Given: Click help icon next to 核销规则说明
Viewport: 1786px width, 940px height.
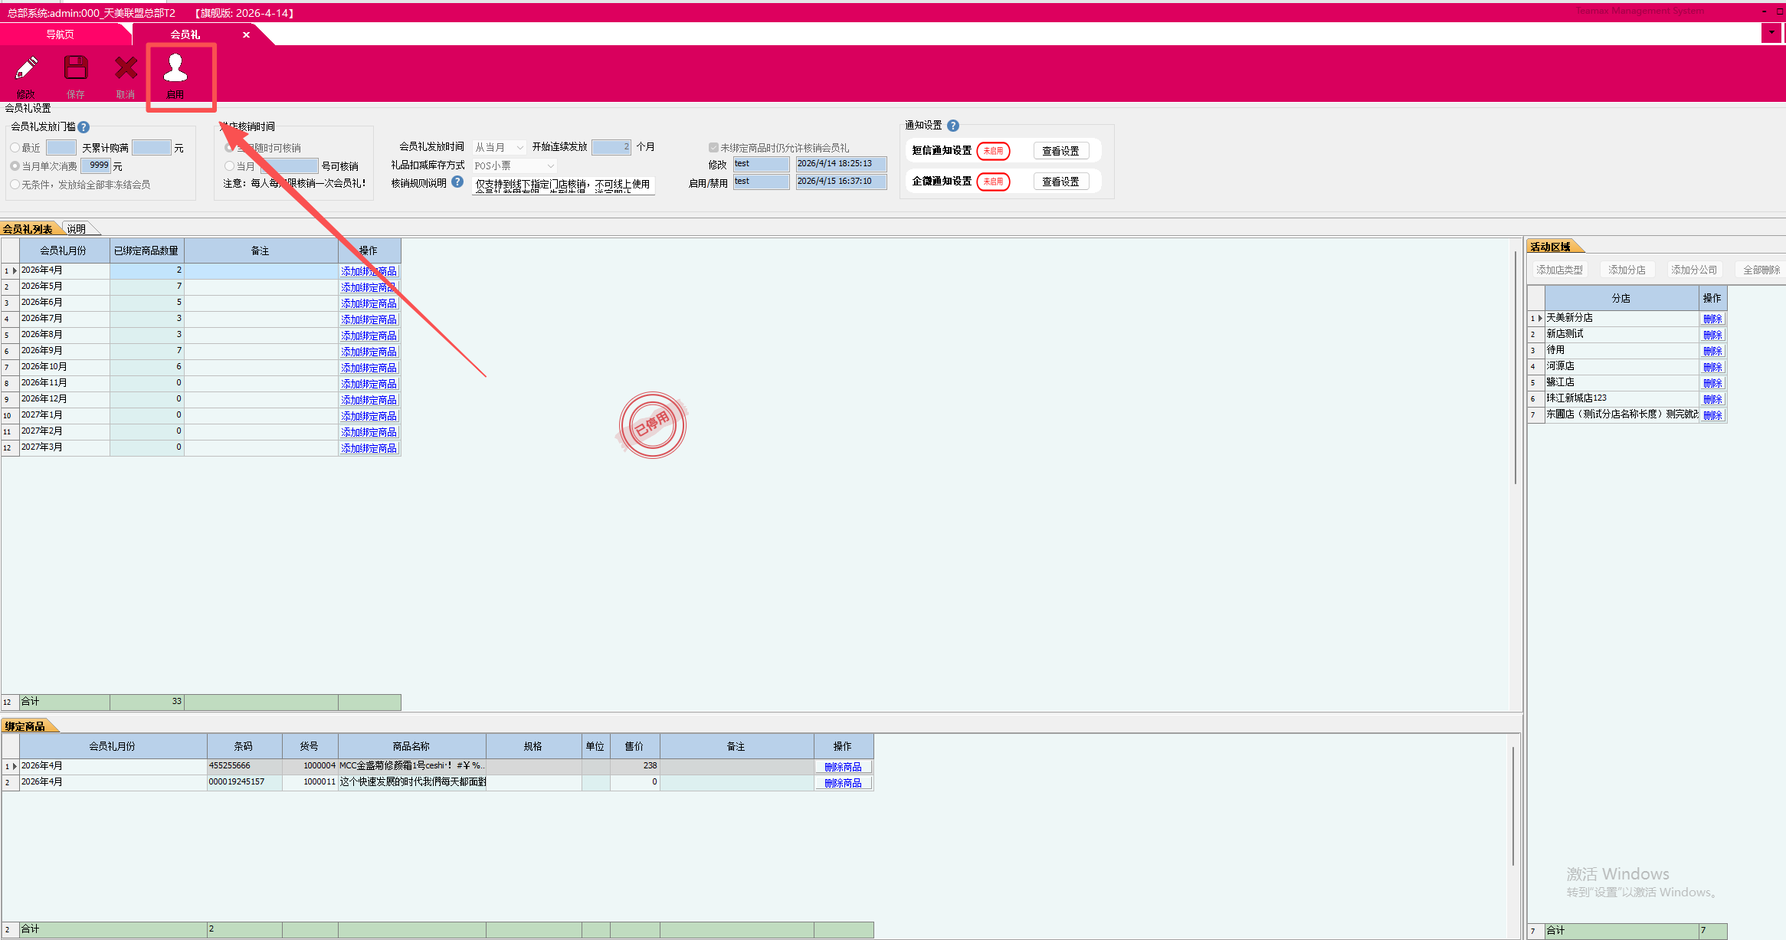Looking at the screenshot, I should tap(457, 182).
